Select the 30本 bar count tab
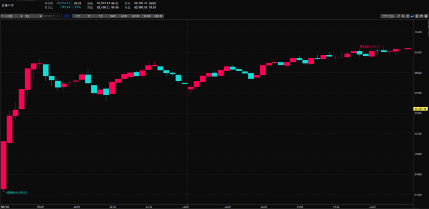This screenshot has width=429, height=209. point(112,16)
